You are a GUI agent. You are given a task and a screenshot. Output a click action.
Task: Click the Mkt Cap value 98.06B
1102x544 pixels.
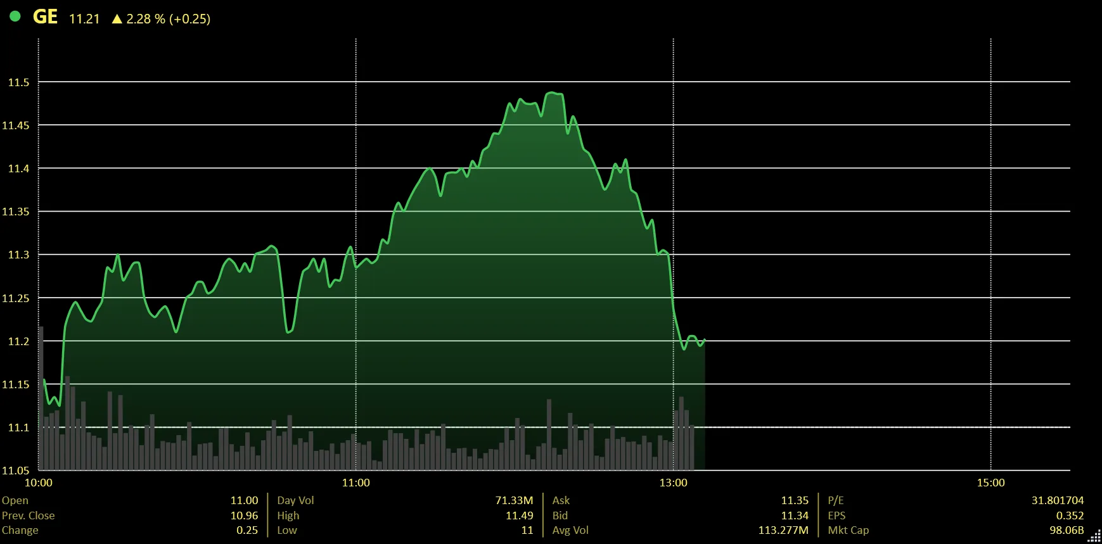(x=1067, y=530)
